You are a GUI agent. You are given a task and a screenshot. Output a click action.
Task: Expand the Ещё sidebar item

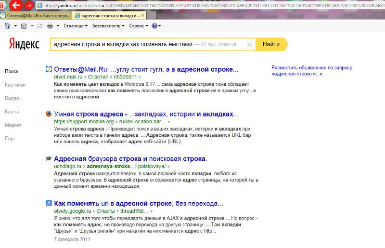tap(10, 138)
